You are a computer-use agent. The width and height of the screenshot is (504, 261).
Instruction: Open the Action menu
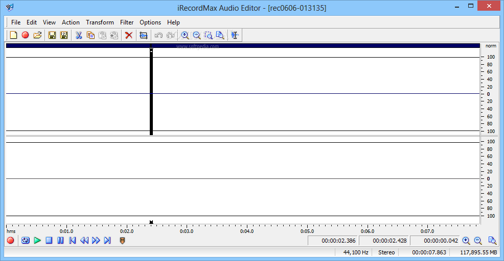point(71,22)
